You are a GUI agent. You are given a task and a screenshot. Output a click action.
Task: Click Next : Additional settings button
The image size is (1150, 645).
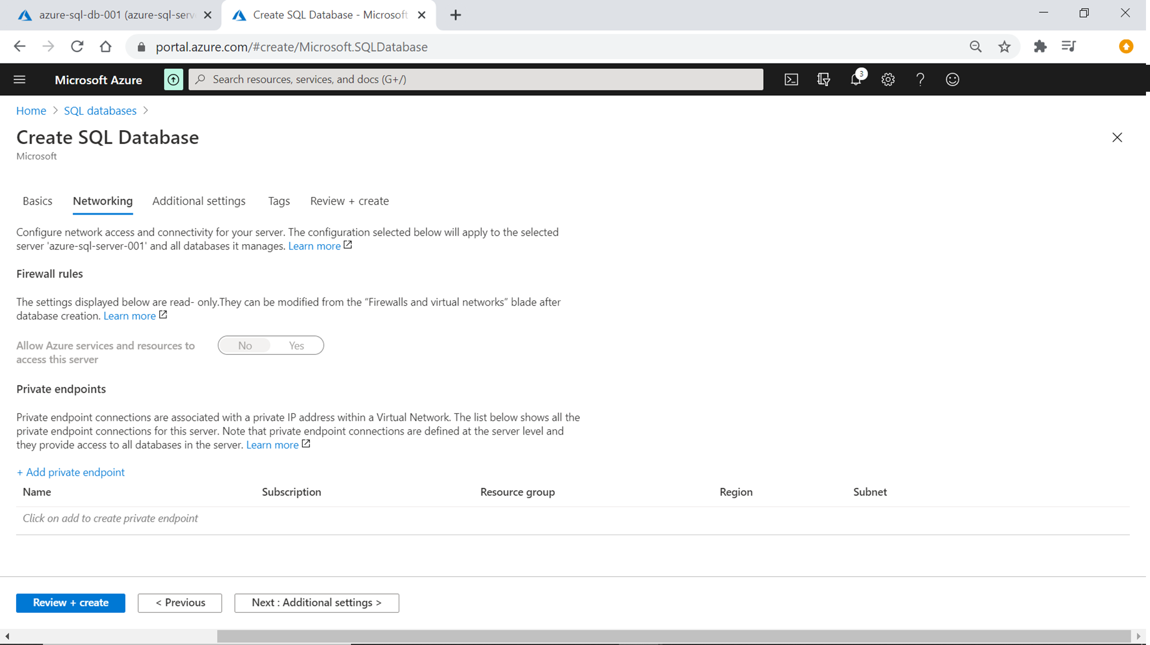[x=316, y=603]
